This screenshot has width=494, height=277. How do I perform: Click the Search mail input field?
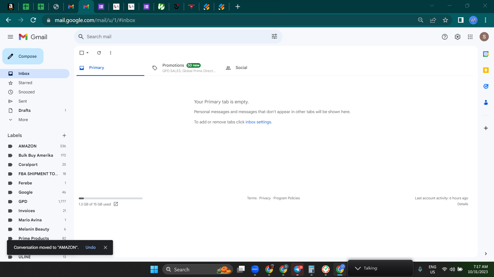coord(178,37)
